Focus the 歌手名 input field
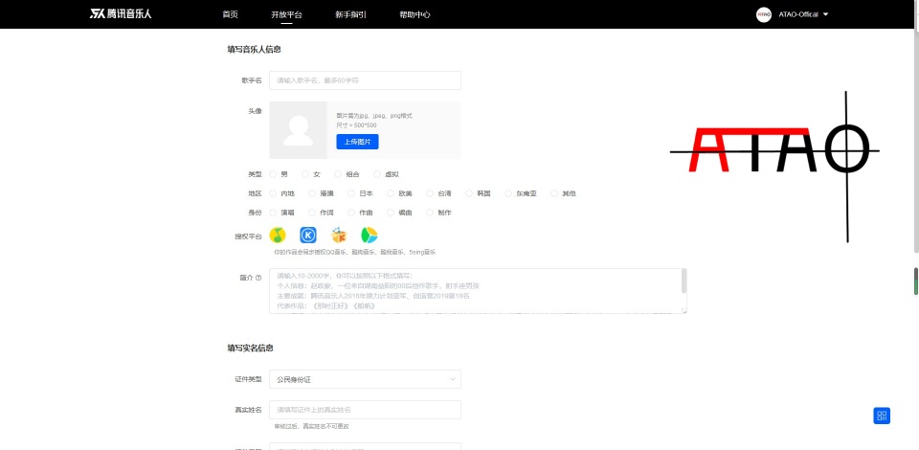 click(365, 80)
